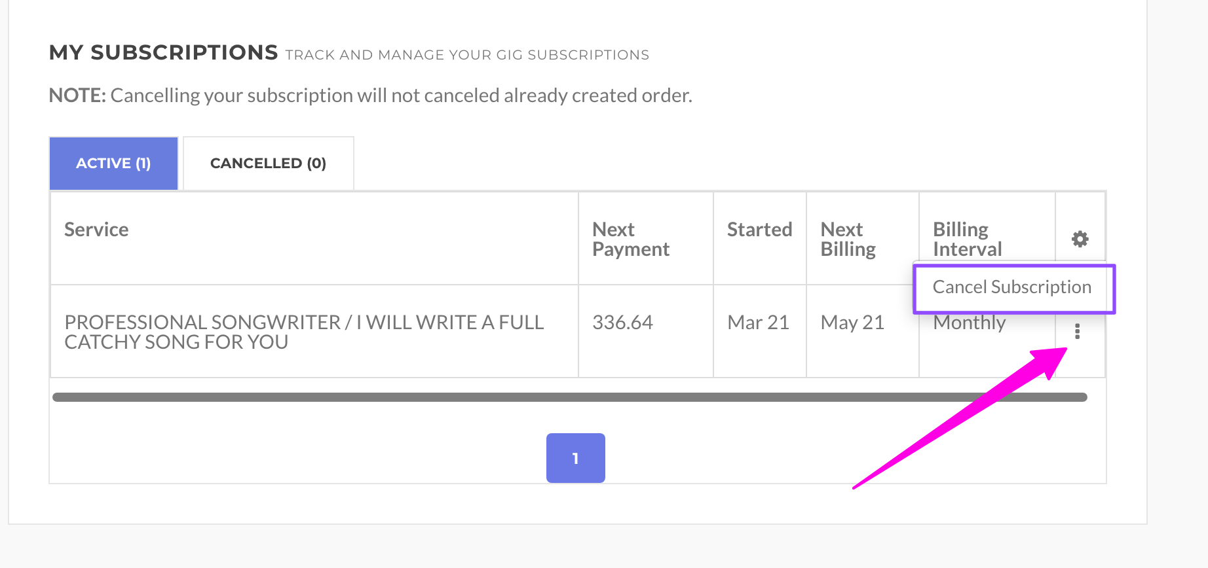Open the Cancelled (0) tab
Screen dimensions: 1208x568
[x=268, y=164]
